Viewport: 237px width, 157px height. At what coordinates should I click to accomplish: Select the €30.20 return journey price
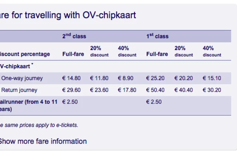(x=212, y=90)
